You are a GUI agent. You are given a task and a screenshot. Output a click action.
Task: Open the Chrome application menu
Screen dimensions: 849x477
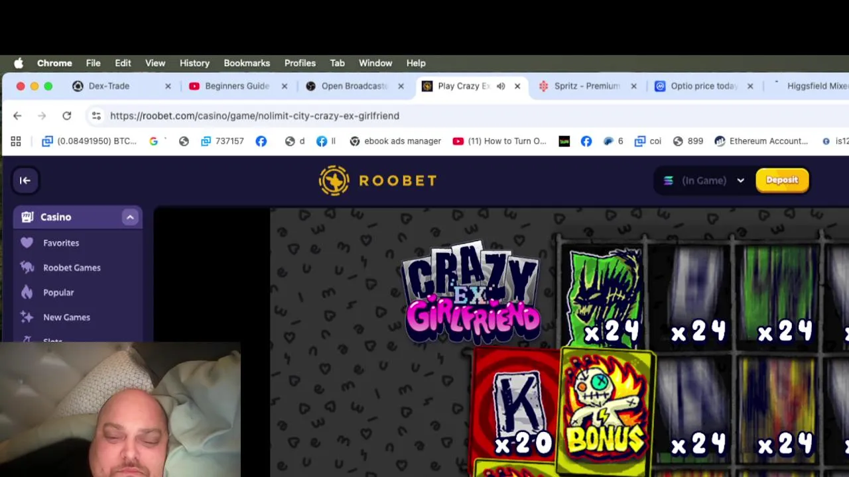click(x=54, y=63)
